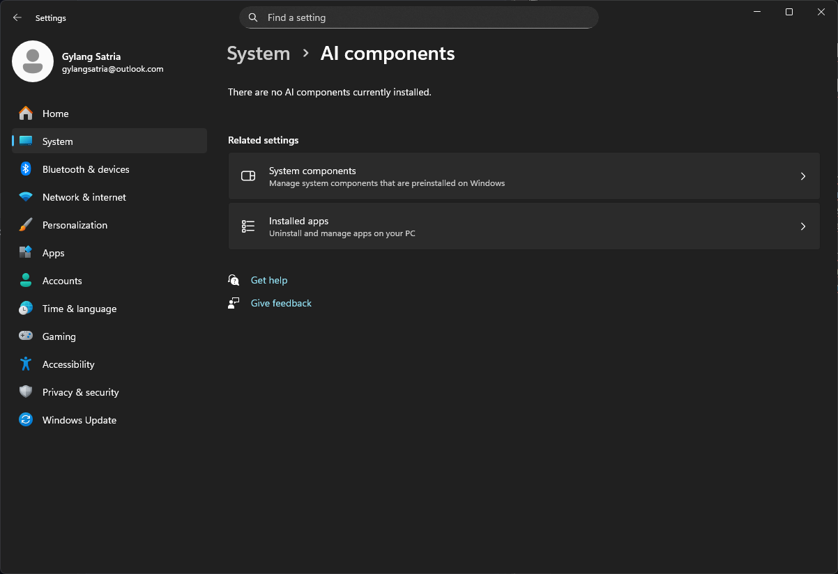Viewport: 838px width, 574px height.
Task: Select Apps in the sidebar
Action: click(x=53, y=253)
